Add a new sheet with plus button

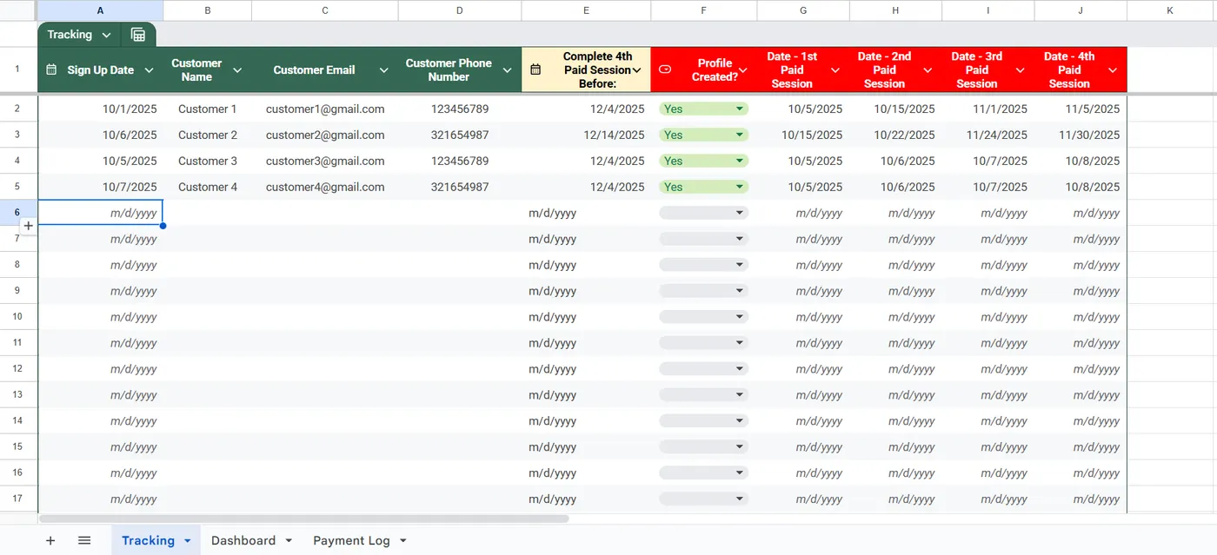coord(50,540)
